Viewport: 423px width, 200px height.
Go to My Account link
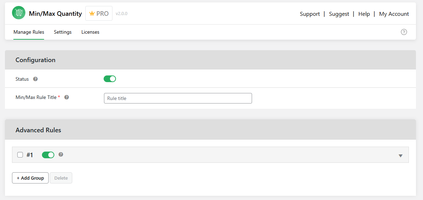pyautogui.click(x=394, y=14)
